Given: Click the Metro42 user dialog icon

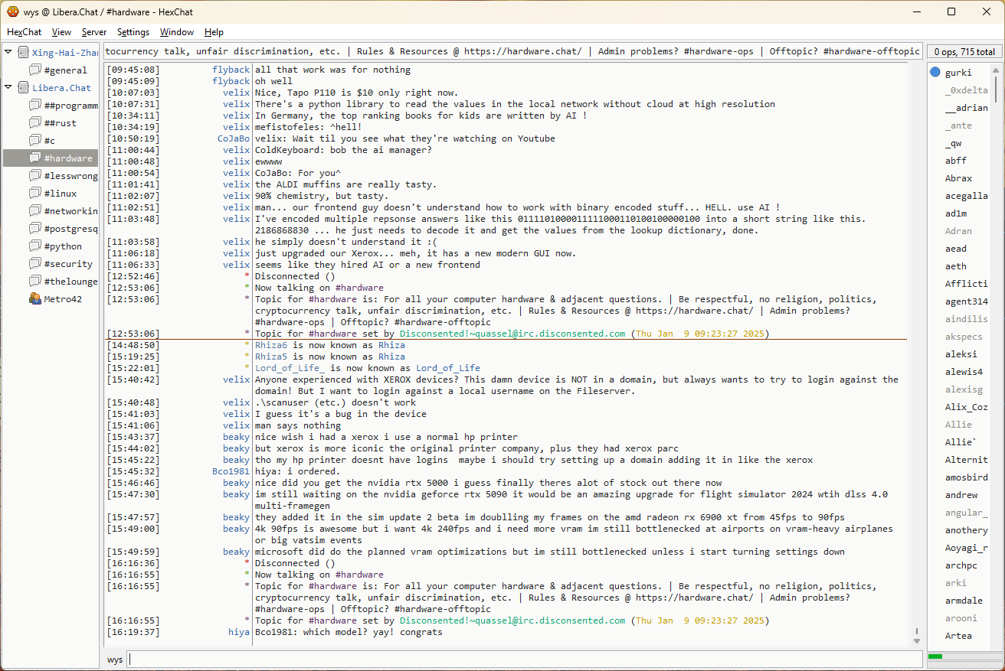Looking at the screenshot, I should [x=35, y=299].
